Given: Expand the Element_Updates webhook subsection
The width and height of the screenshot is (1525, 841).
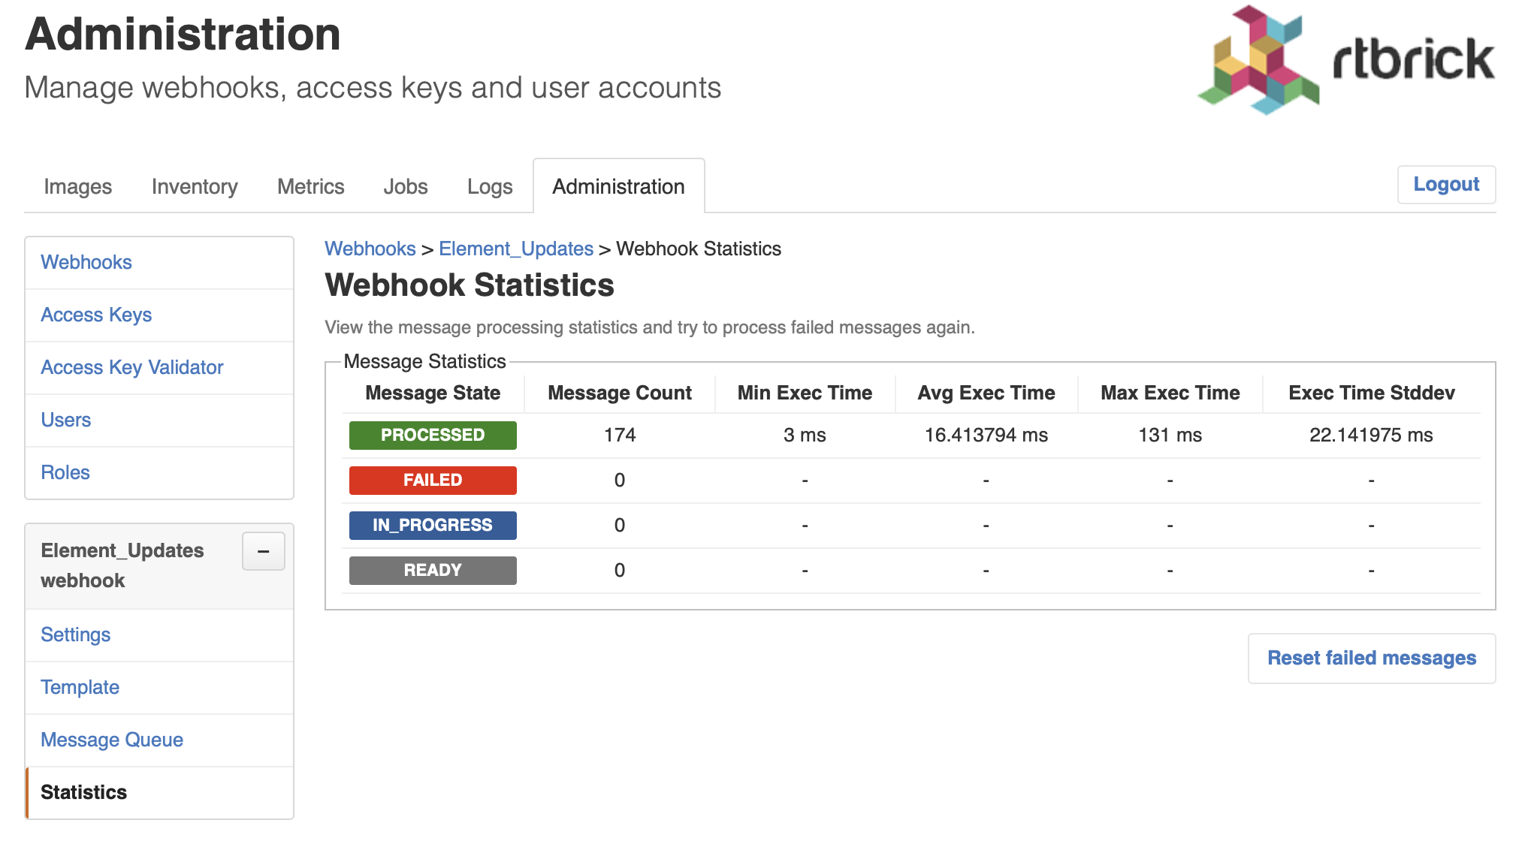Looking at the screenshot, I should point(262,550).
